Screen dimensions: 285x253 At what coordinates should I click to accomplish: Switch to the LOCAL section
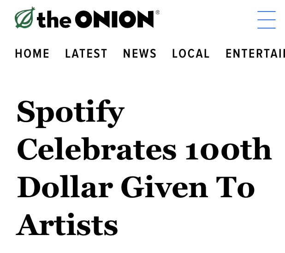coord(191,54)
